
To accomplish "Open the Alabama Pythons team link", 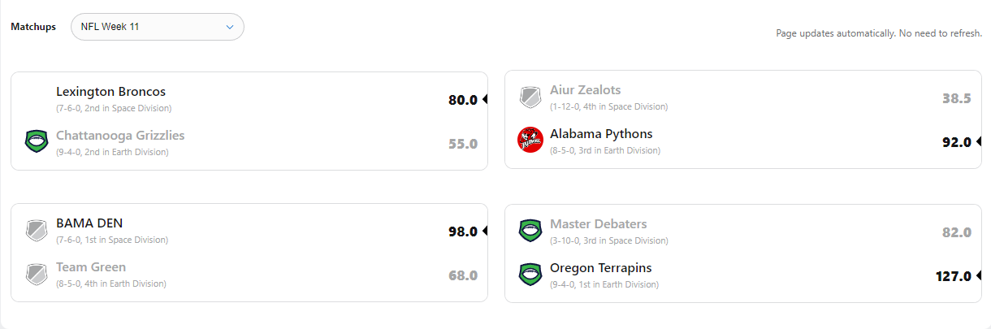I will tap(601, 134).
